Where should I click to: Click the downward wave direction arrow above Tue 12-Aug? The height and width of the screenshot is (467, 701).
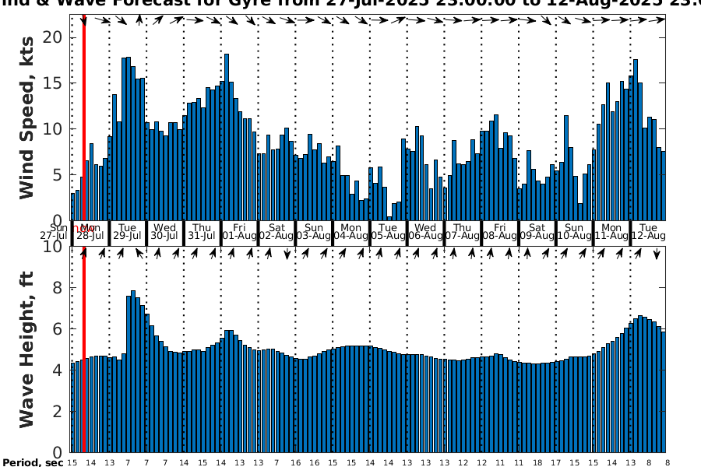657,254
